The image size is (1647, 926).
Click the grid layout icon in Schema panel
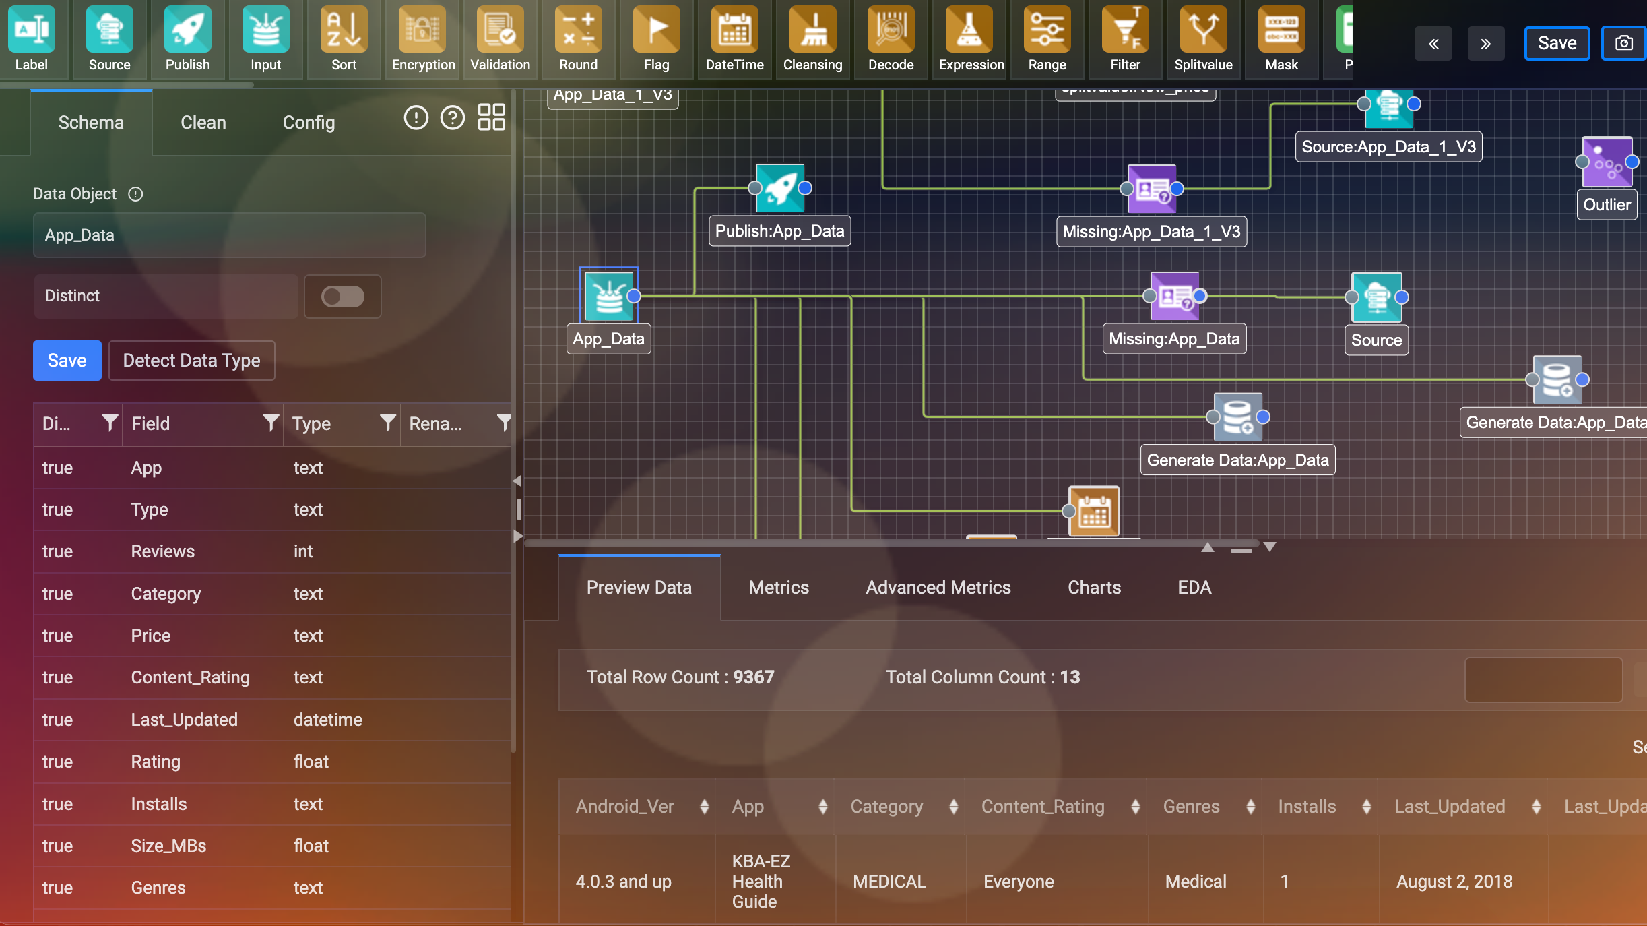pyautogui.click(x=491, y=117)
